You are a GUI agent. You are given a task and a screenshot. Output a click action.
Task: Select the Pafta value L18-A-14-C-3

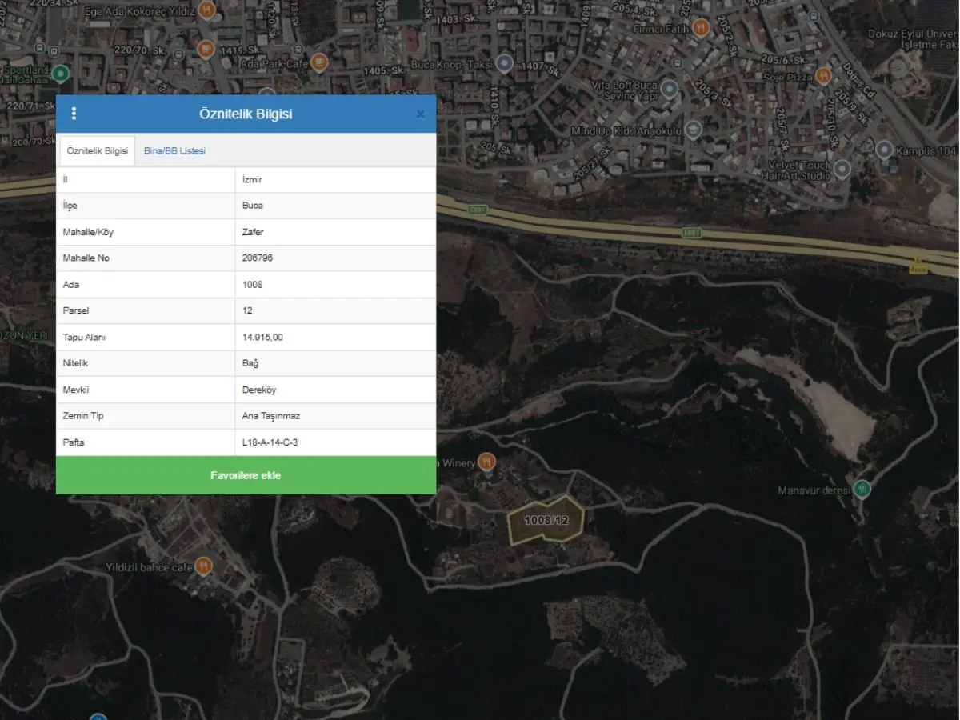coord(270,442)
